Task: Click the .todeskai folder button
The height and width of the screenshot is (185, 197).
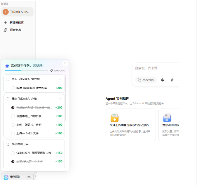Action: tap(146, 80)
